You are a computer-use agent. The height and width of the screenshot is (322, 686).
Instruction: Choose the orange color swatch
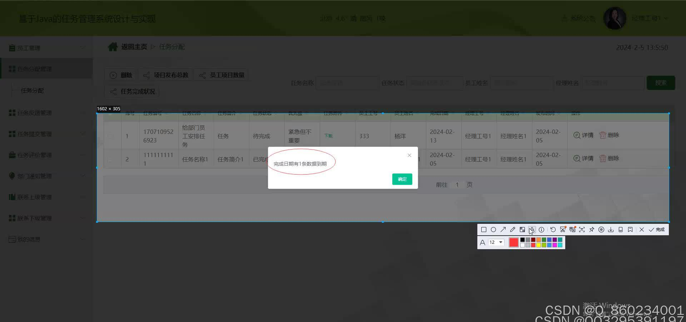(538, 240)
